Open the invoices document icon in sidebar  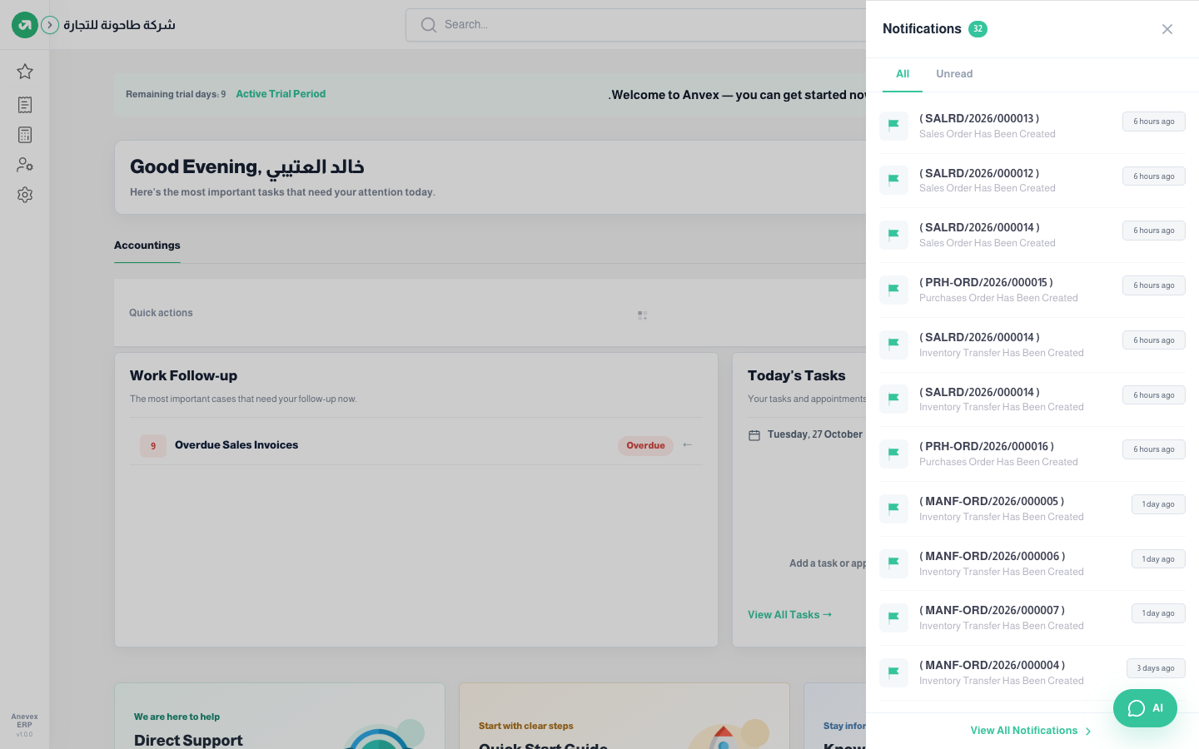[x=25, y=105]
